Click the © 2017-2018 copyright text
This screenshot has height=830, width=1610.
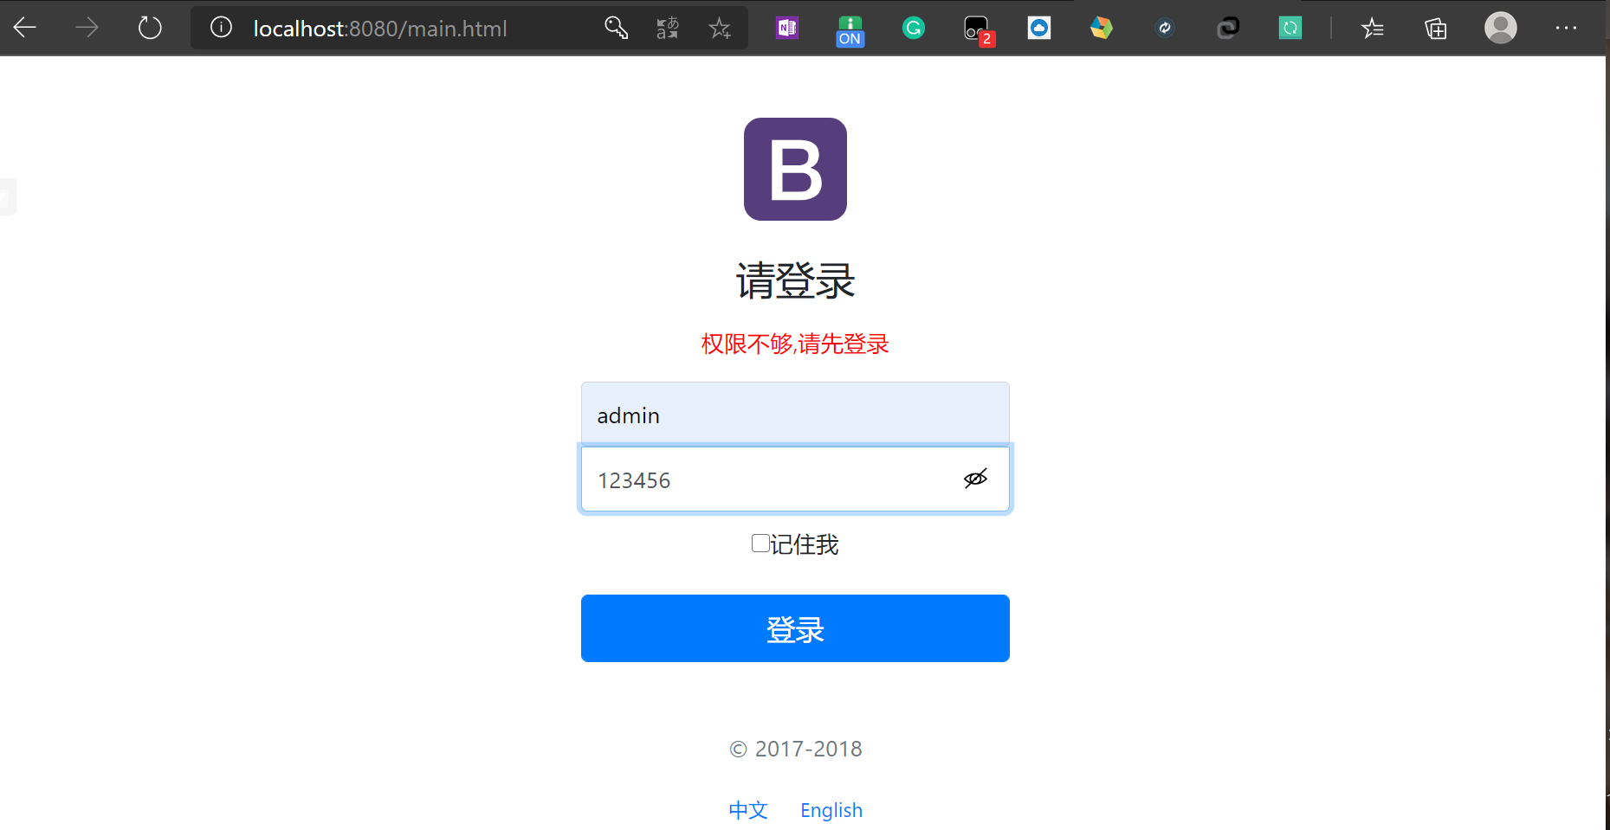(796, 749)
